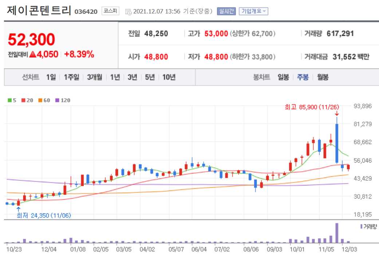This screenshot has width=379, height=256.
Task: Click the chart print icon beside the date
Action: tap(128, 11)
